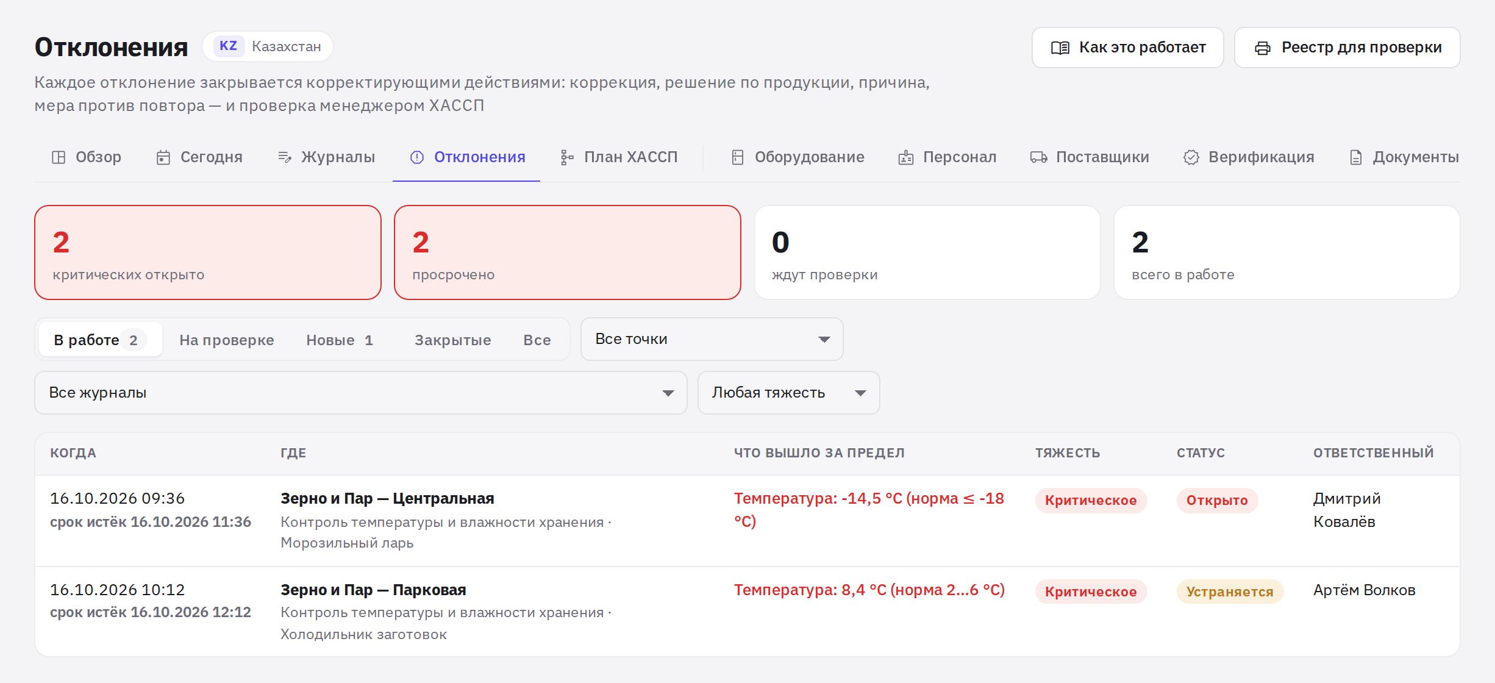Image resolution: width=1495 pixels, height=683 pixels.
Task: Click the просрочено summary card
Action: click(x=568, y=252)
